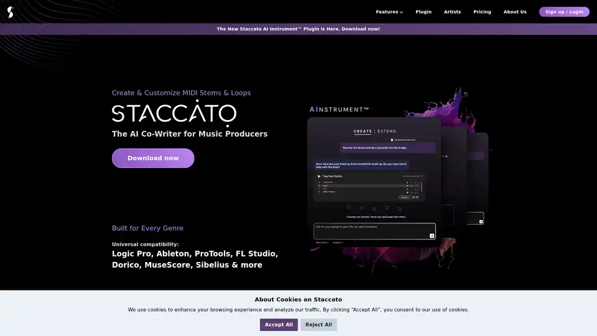Expand the Features dropdown menu
Viewport: 597px width, 336px height.
(389, 12)
